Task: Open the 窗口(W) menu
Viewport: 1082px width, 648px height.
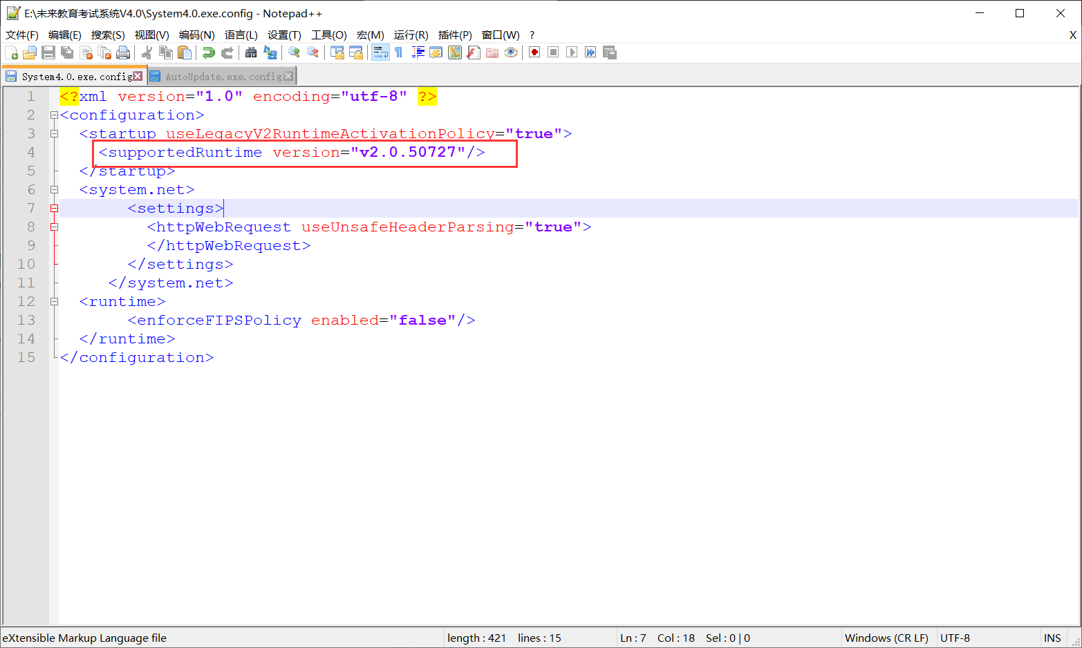Action: coord(501,35)
